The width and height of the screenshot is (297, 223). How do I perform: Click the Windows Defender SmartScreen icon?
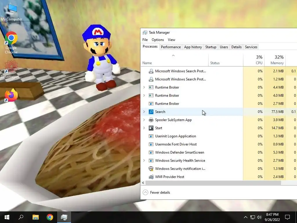[x=151, y=152]
